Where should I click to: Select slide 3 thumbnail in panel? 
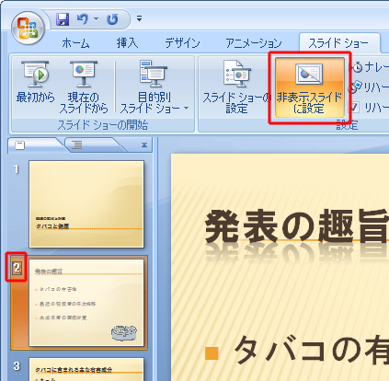(x=86, y=369)
